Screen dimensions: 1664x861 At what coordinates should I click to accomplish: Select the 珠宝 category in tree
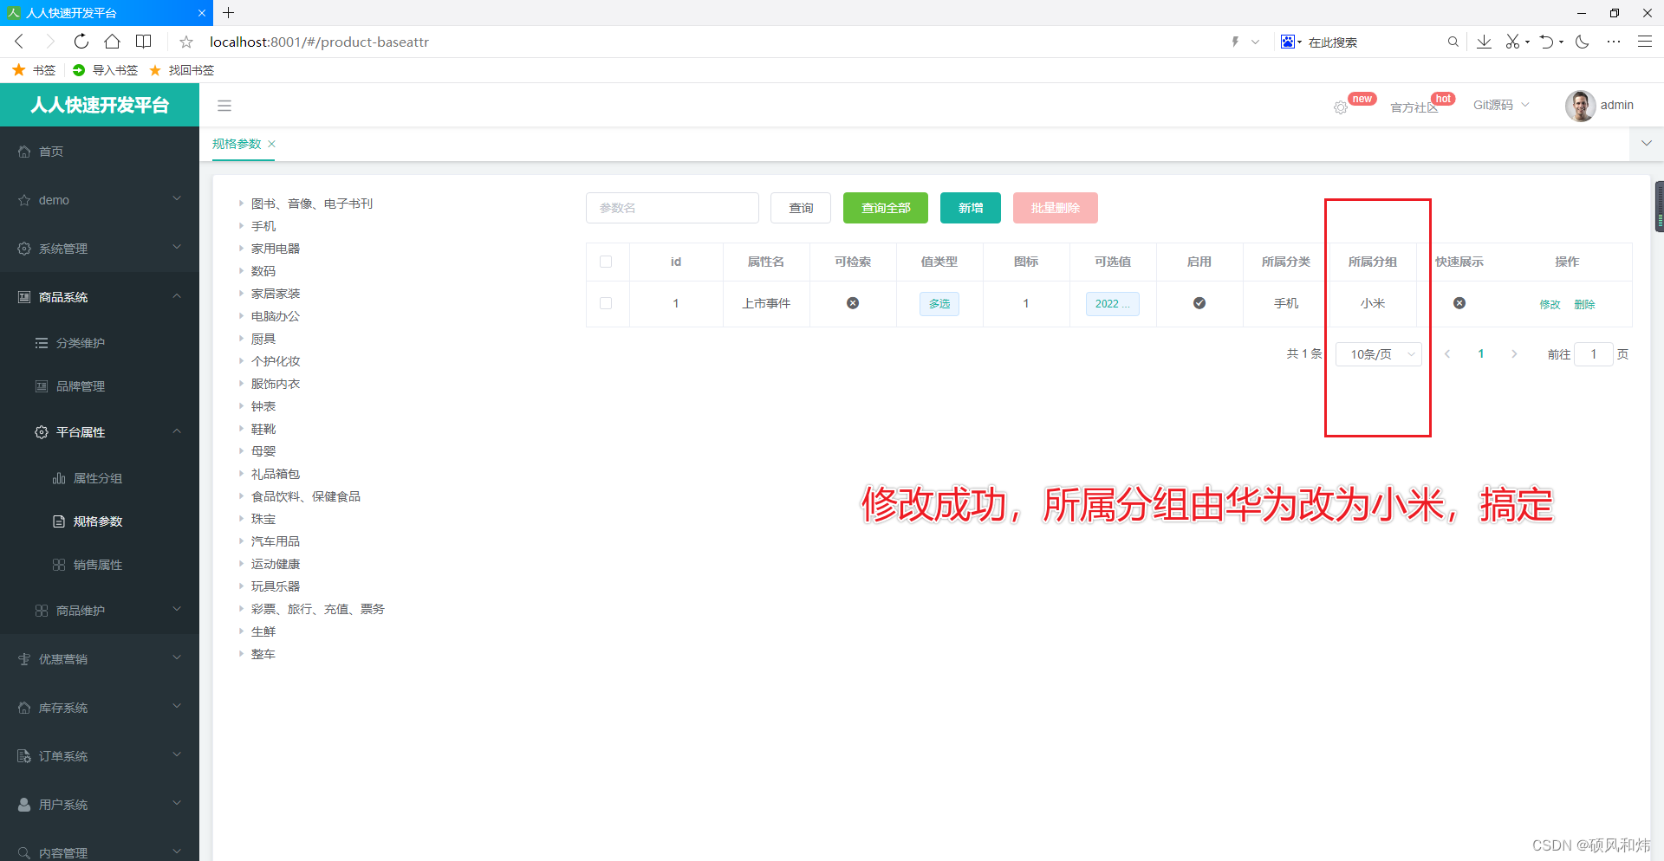click(263, 519)
